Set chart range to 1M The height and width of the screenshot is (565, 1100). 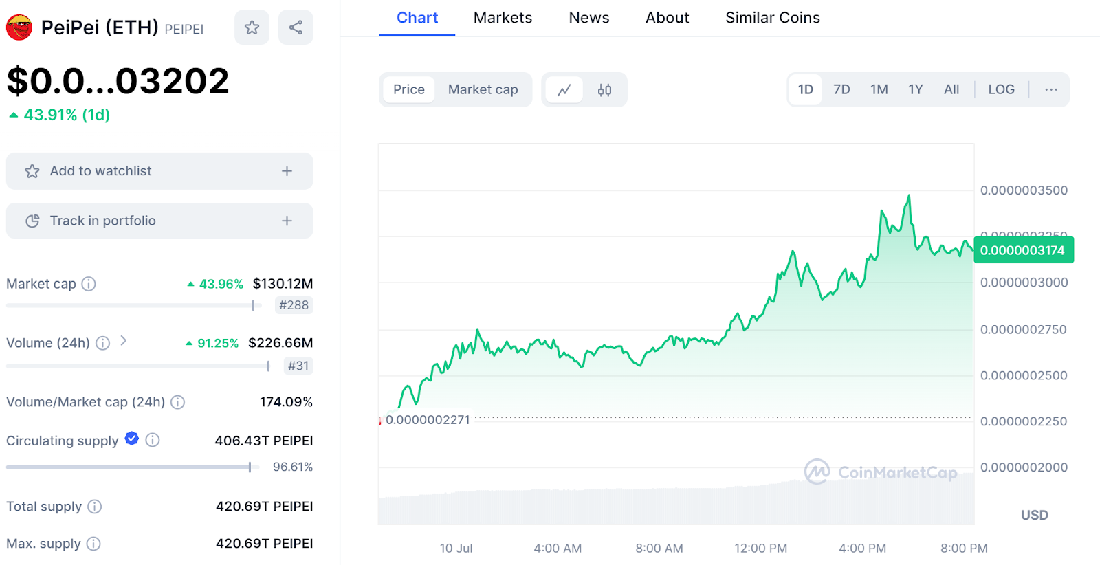click(879, 89)
